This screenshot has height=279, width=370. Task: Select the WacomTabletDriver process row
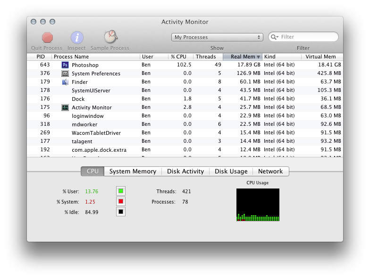click(x=185, y=133)
